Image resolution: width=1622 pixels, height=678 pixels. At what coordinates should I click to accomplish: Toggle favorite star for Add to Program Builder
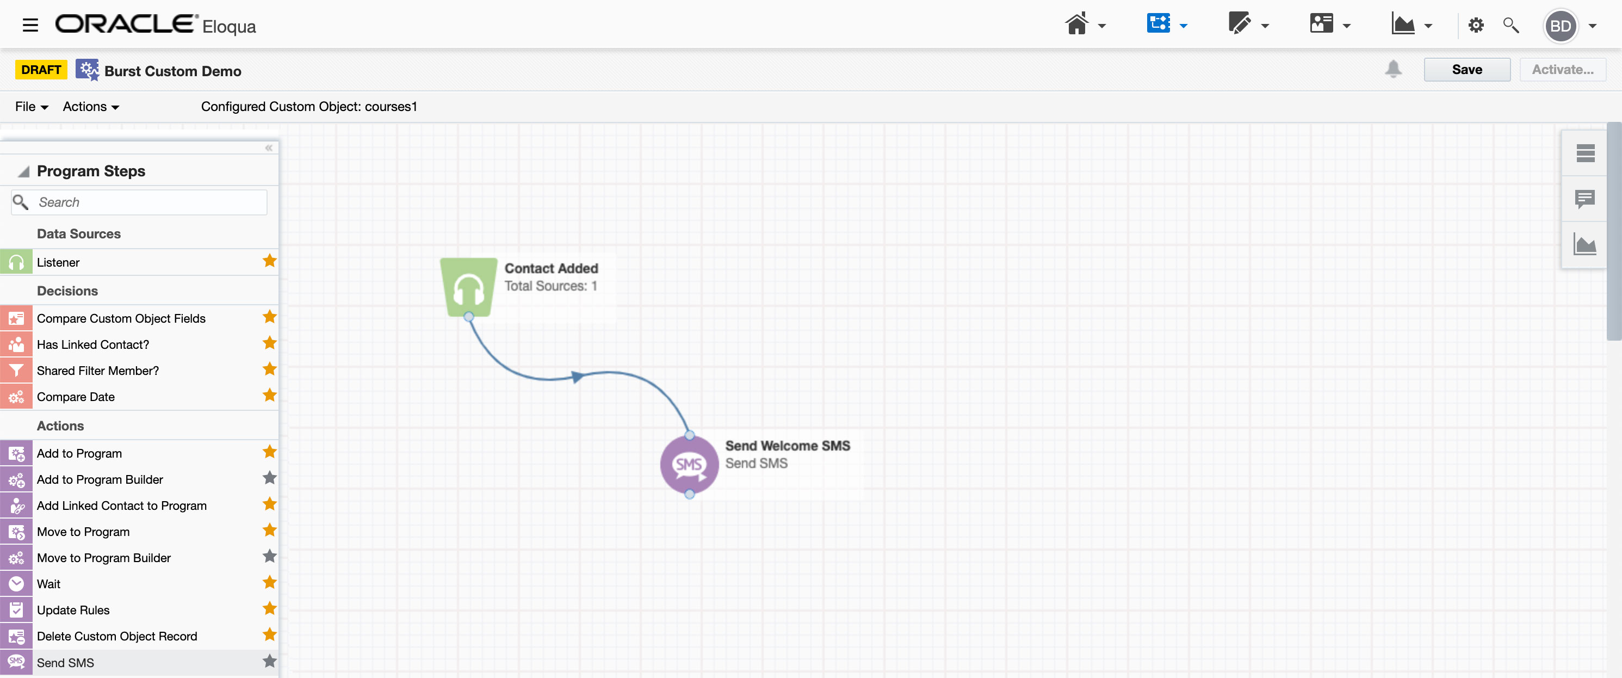point(269,478)
